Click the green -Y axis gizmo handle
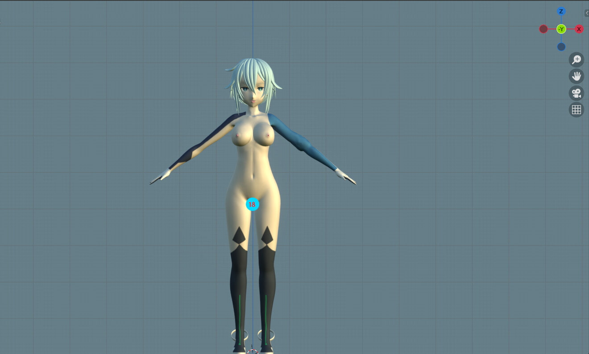Image resolution: width=589 pixels, height=354 pixels. [561, 29]
